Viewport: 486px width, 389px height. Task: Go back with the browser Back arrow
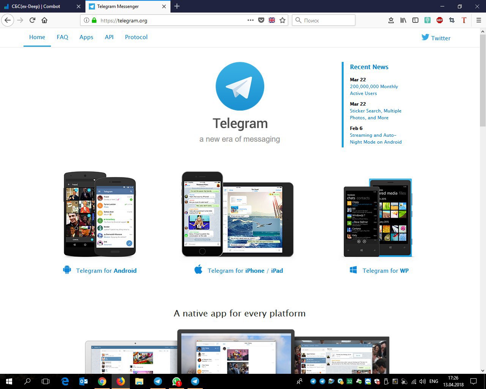pyautogui.click(x=8, y=20)
